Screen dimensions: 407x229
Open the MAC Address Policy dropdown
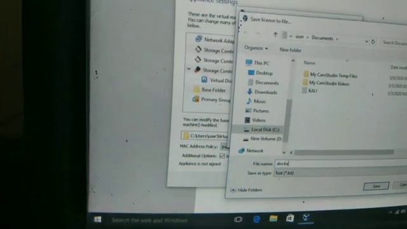pos(224,147)
